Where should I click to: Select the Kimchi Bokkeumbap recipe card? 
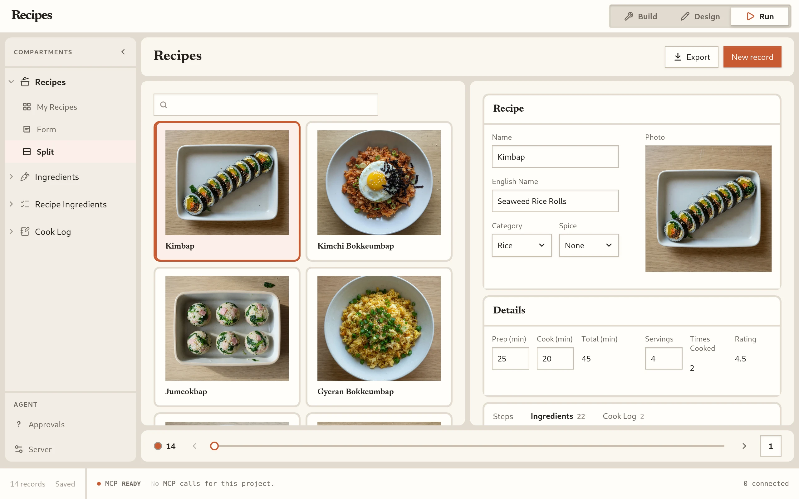(379, 191)
